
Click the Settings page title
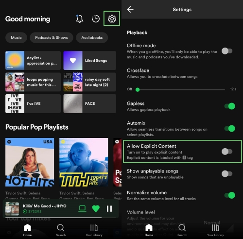182,10
